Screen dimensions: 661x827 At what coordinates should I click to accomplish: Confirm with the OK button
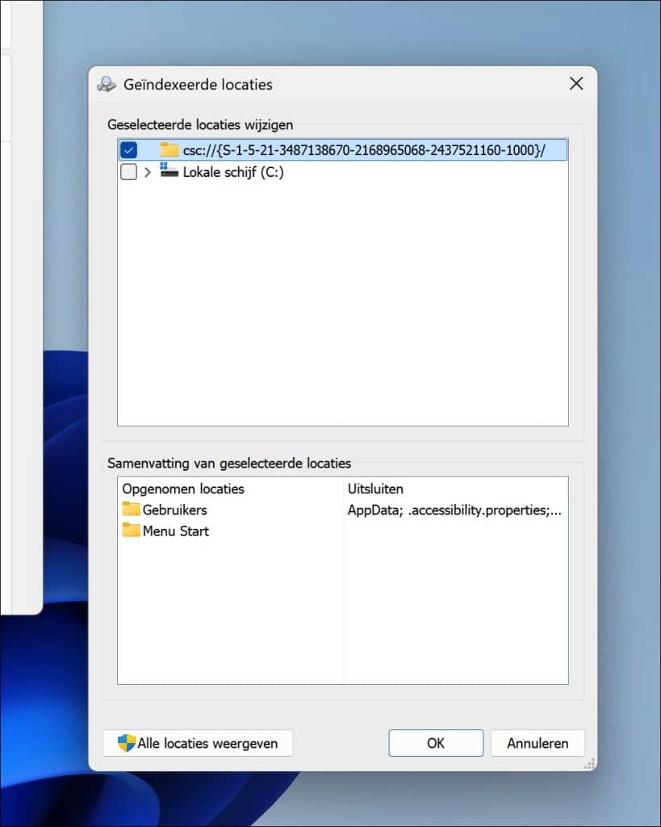tap(436, 743)
